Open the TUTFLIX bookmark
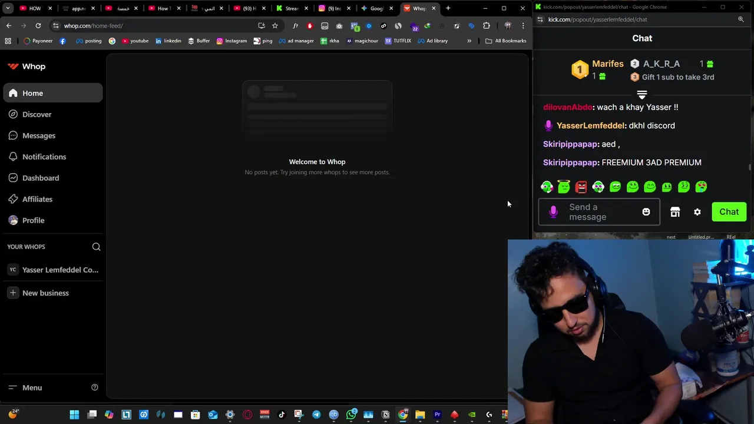 pos(398,41)
